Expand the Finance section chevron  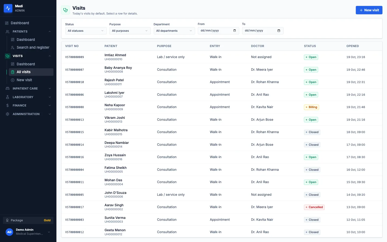[x=50, y=105]
